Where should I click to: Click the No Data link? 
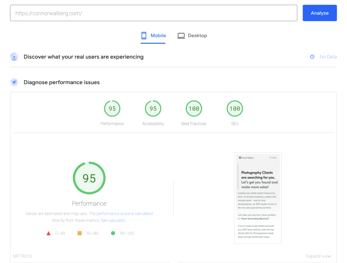tap(327, 57)
